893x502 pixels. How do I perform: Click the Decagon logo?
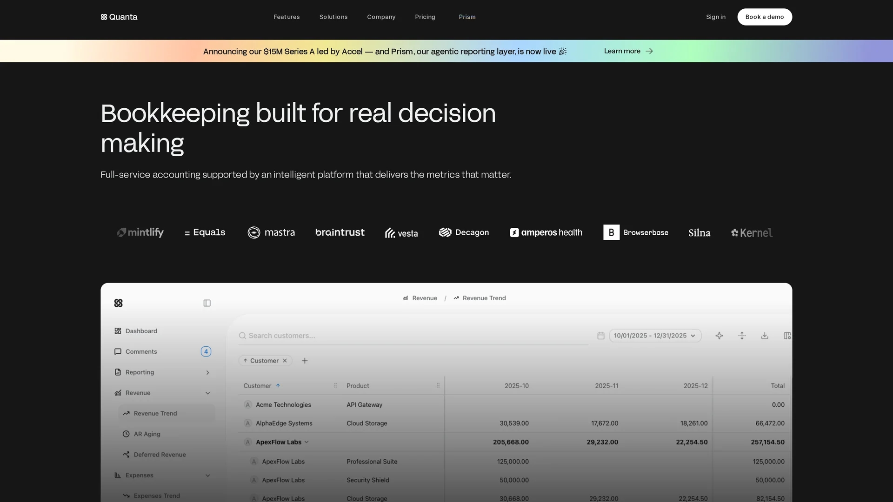point(464,232)
